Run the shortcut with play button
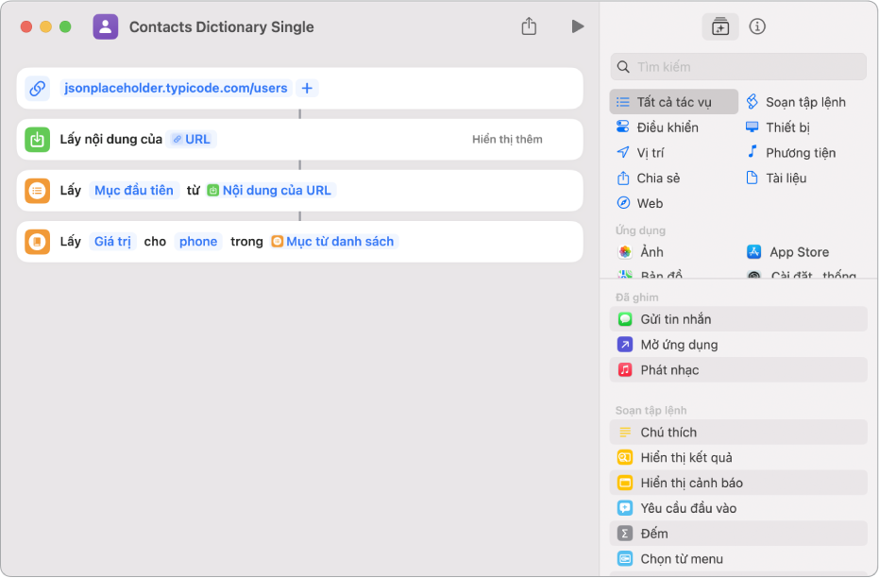 [x=578, y=26]
